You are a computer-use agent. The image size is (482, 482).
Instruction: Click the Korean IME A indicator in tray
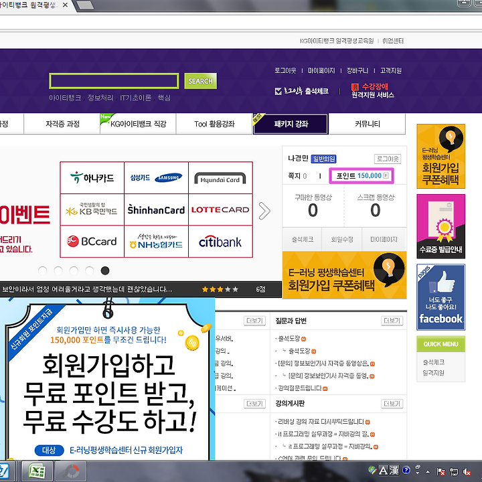click(x=383, y=471)
